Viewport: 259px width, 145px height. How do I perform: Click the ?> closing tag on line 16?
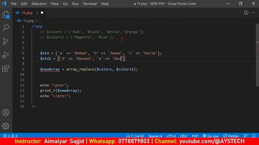tap(34, 106)
